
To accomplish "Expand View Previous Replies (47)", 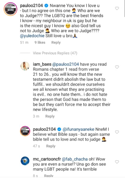I will click(x=55, y=53).
